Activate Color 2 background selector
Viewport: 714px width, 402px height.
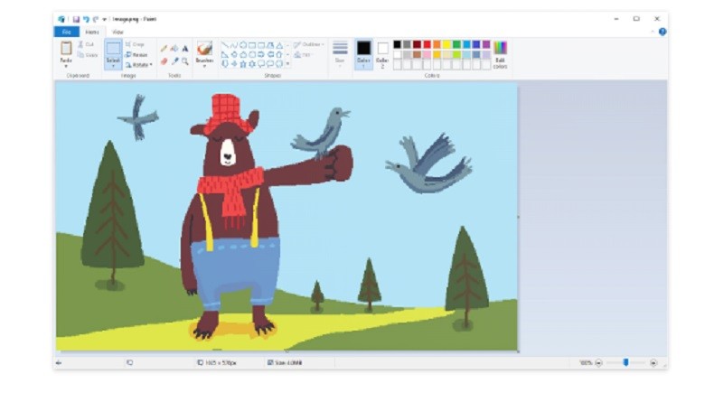[x=383, y=52]
